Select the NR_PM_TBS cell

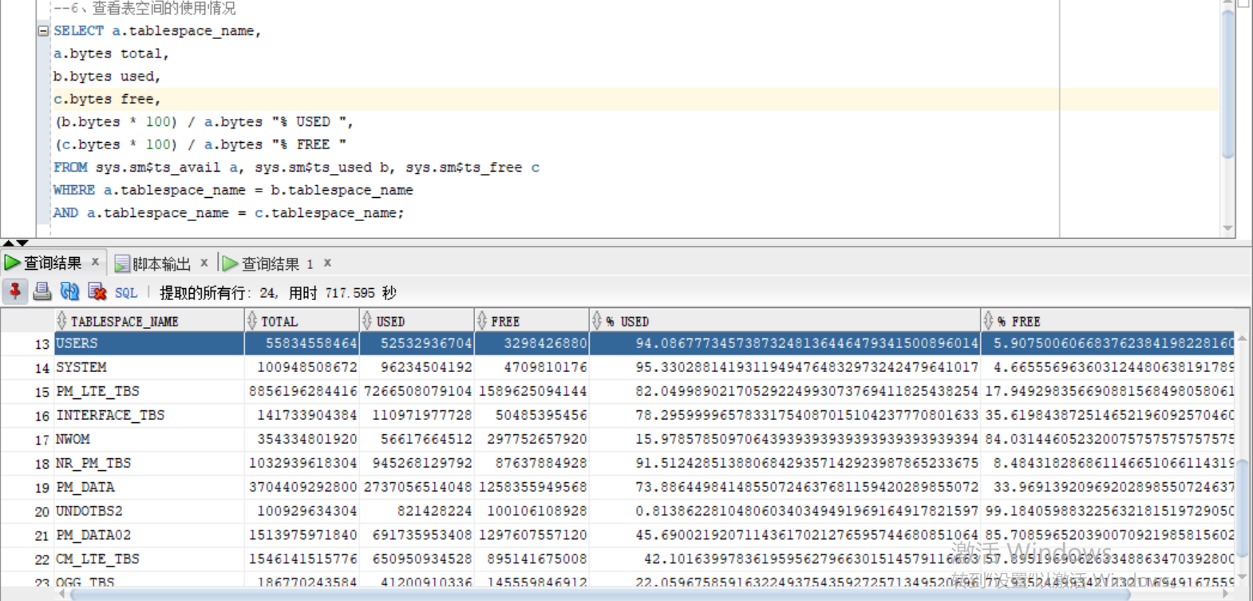click(x=149, y=463)
